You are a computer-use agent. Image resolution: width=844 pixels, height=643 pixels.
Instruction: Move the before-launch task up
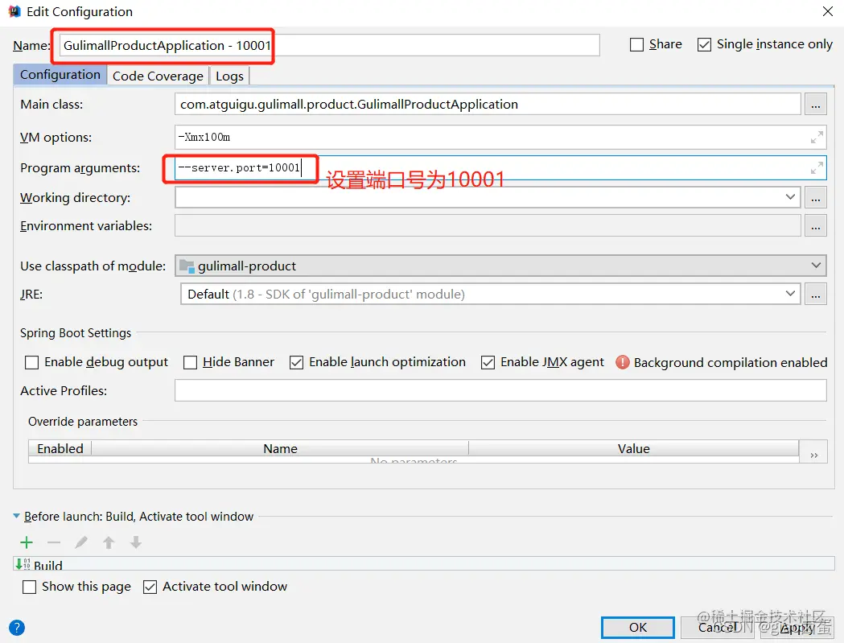109,542
